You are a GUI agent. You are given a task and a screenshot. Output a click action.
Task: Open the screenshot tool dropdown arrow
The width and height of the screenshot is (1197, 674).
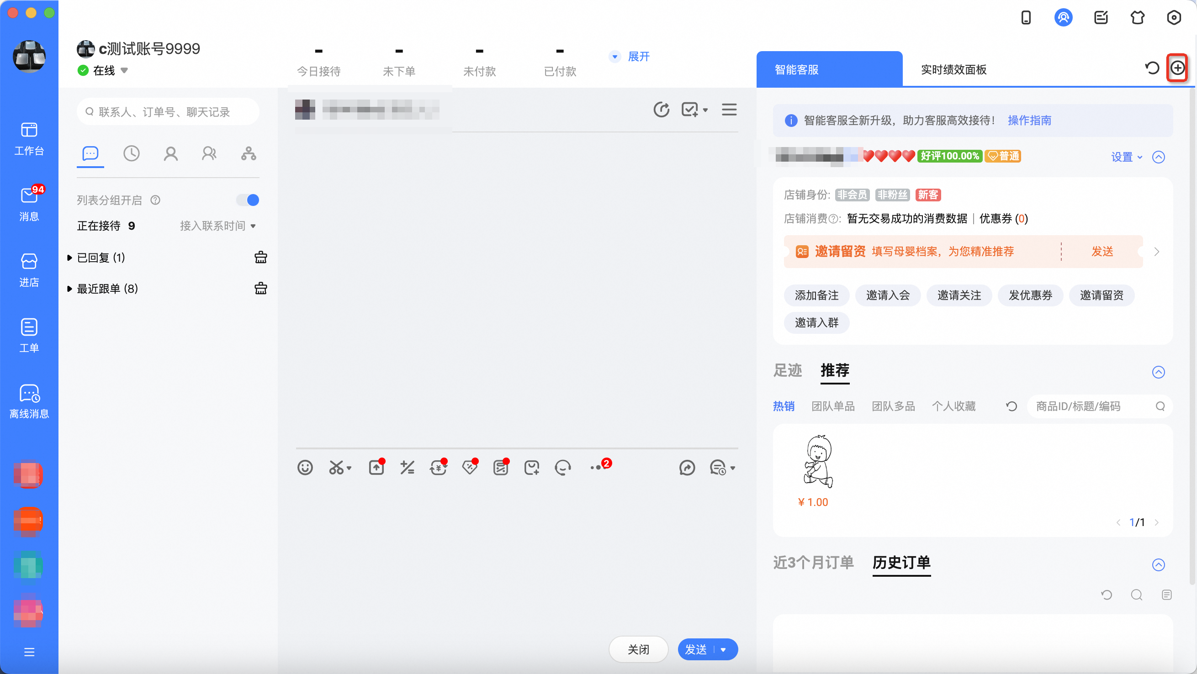click(x=349, y=468)
